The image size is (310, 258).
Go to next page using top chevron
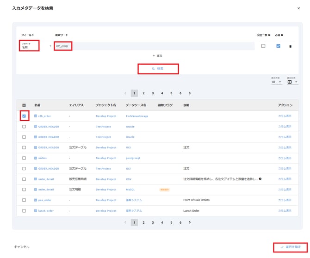[x=190, y=93]
